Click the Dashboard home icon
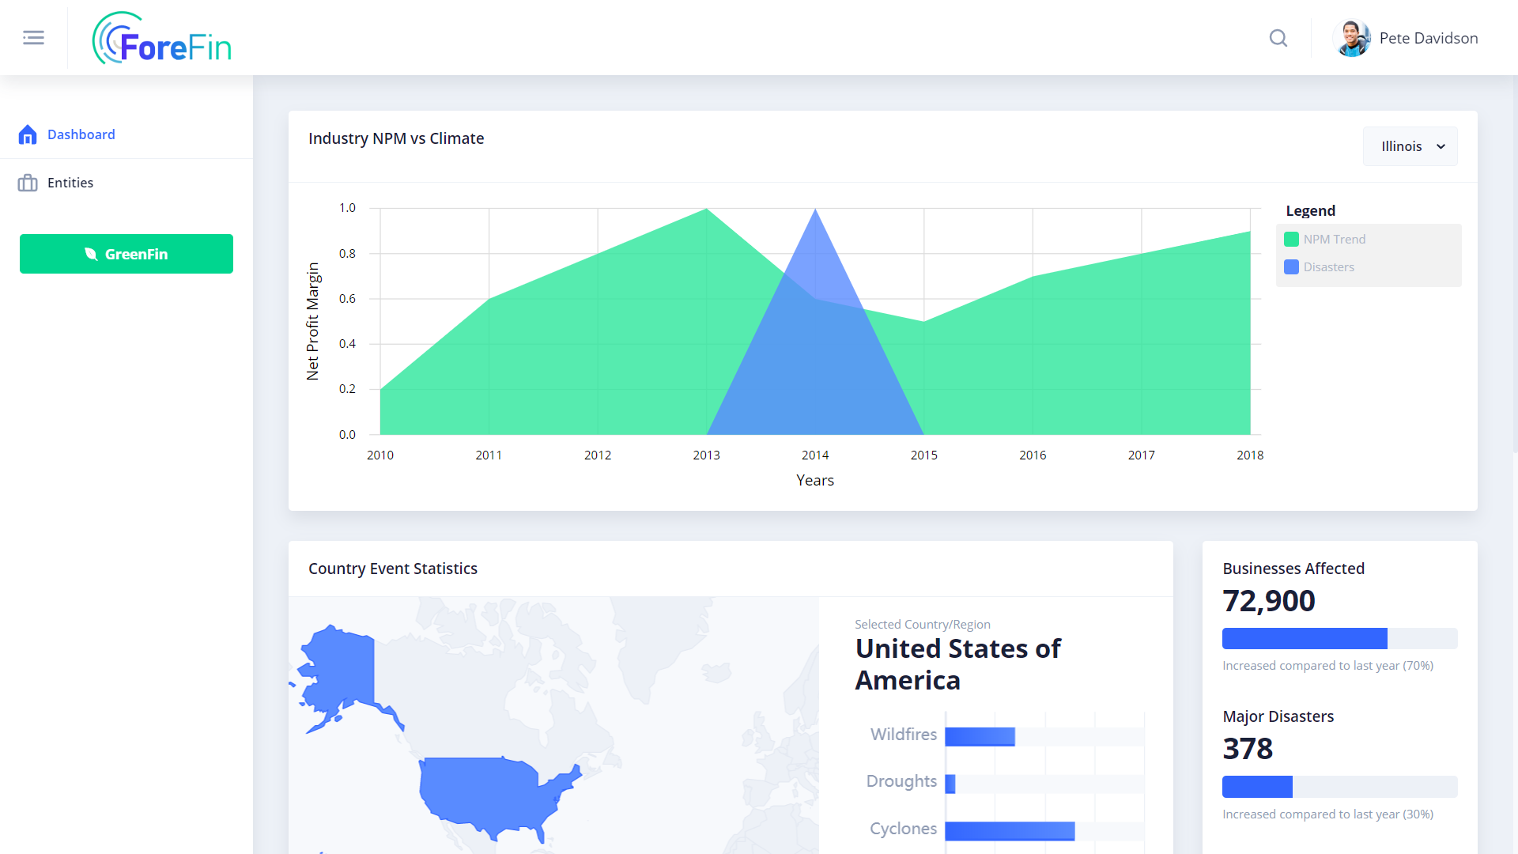Viewport: 1518px width, 854px height. [x=28, y=134]
